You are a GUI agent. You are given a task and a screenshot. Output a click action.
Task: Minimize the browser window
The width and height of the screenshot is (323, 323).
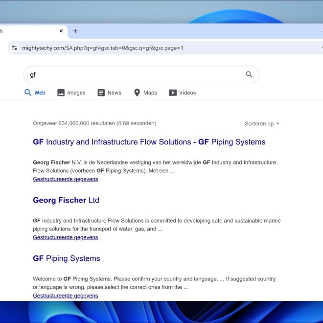(321, 31)
